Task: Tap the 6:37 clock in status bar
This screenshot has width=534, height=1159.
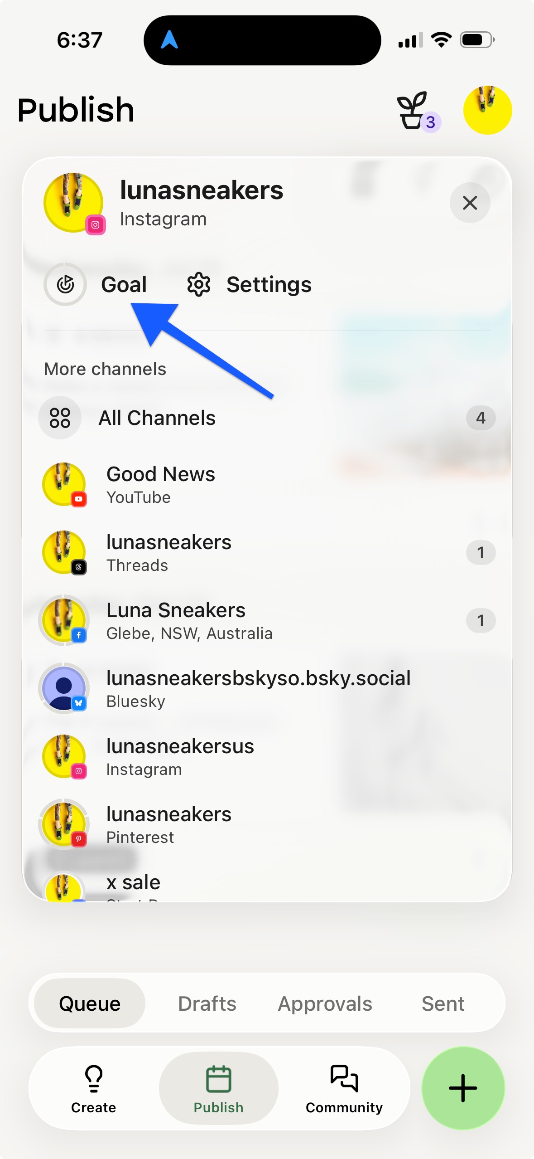Action: point(80,40)
